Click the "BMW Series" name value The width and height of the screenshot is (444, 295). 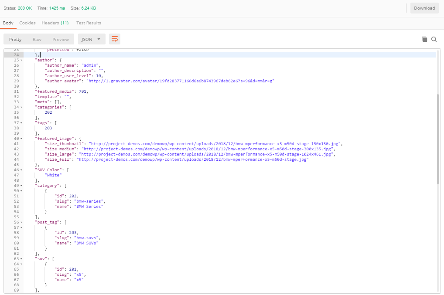89,207
